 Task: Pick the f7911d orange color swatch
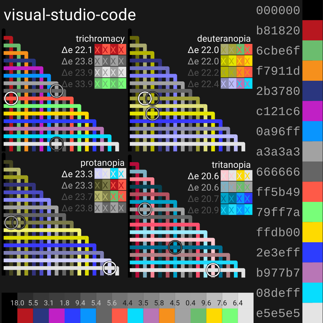point(312,71)
